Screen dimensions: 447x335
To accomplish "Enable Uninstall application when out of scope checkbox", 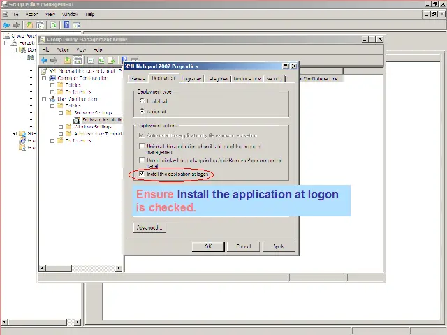I will click(x=142, y=147).
